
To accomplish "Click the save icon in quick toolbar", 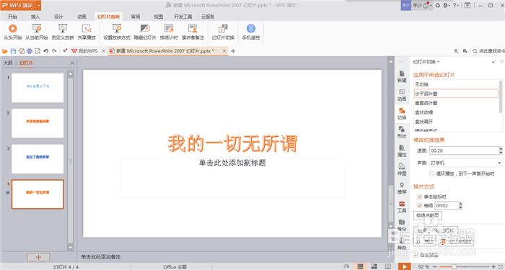I will (13, 51).
